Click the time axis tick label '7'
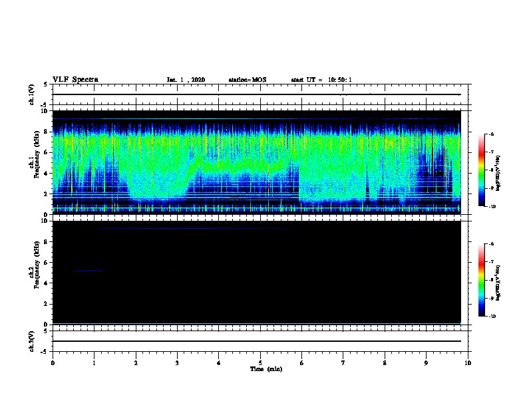 click(x=343, y=363)
